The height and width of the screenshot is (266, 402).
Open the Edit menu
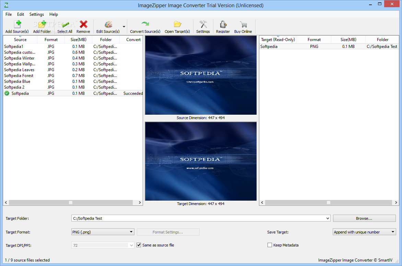tap(21, 14)
